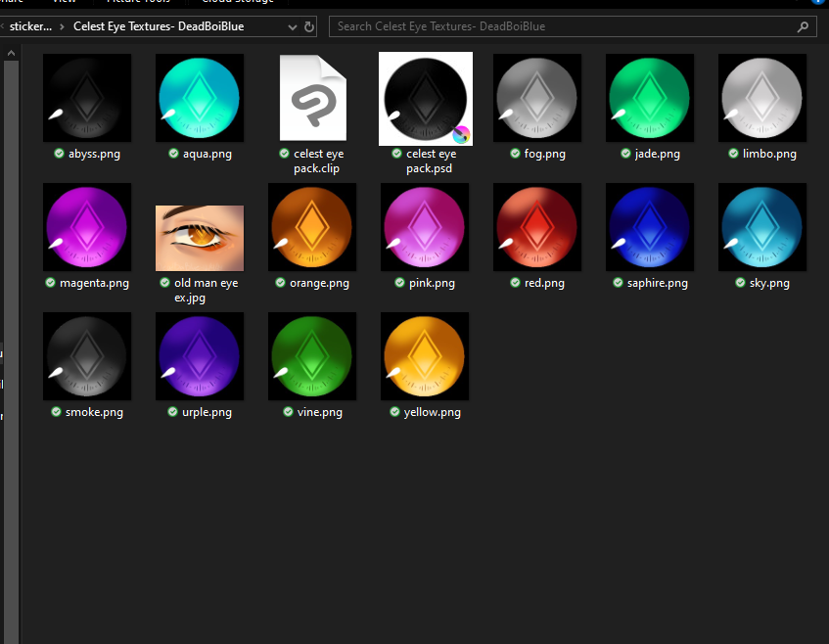829x644 pixels.
Task: Expand the chevron after sticker... breadcrumb
Action: tap(62, 26)
